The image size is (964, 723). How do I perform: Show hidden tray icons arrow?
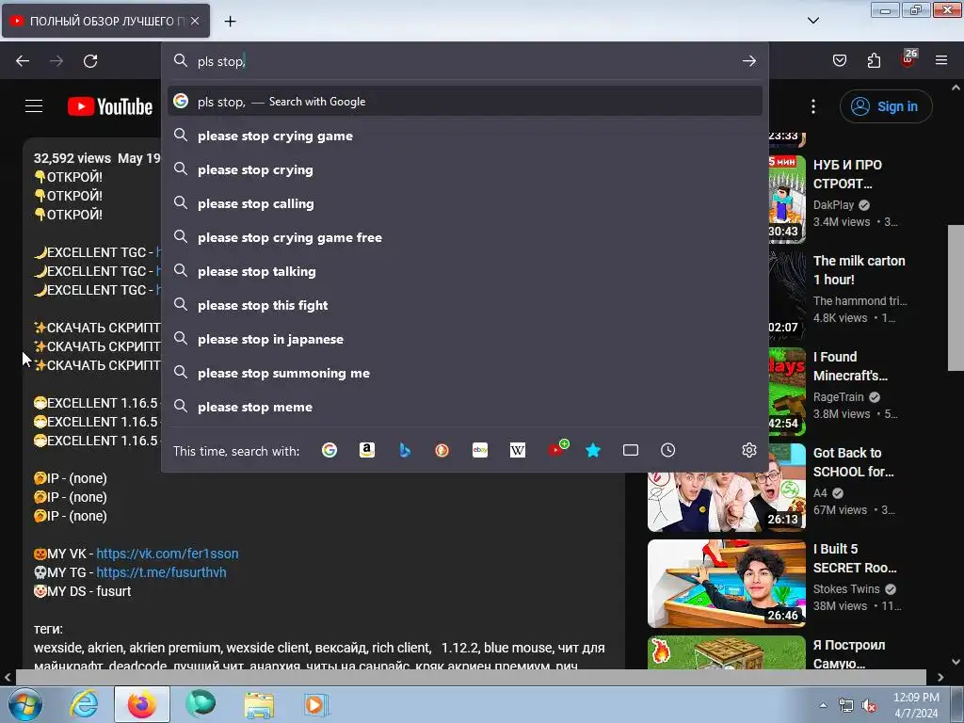pos(823,705)
